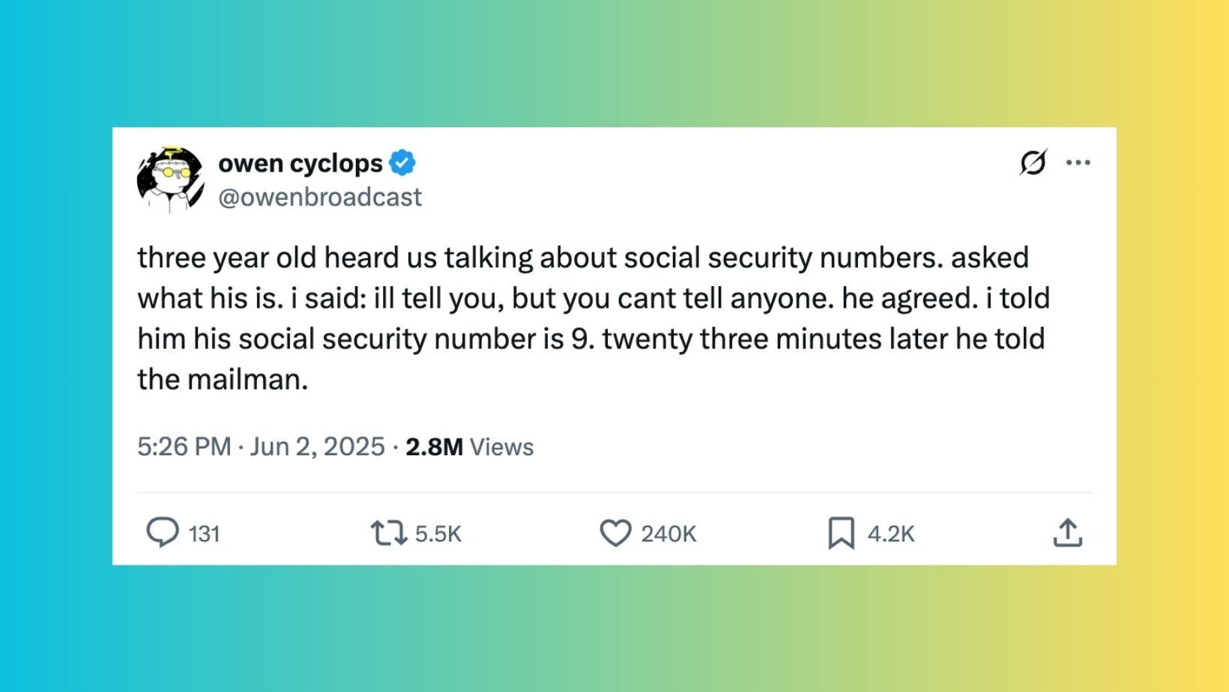Click the 131 replies count

pos(204,534)
